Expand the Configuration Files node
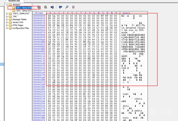Image resolution: width=178 pixels, height=121 pixels. pos(7,28)
